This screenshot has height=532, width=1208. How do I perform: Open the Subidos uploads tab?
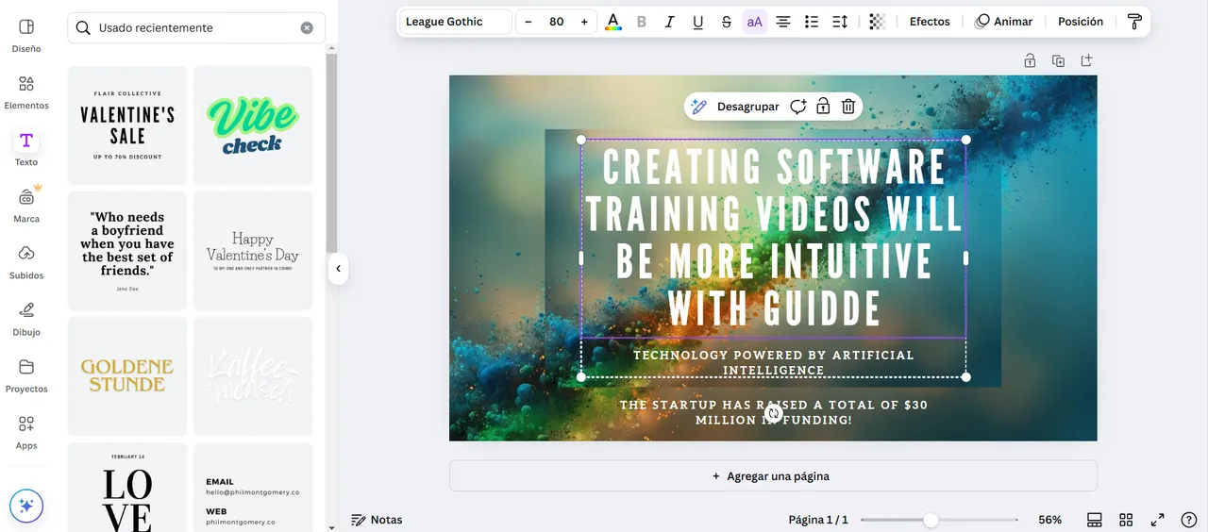[x=26, y=261]
